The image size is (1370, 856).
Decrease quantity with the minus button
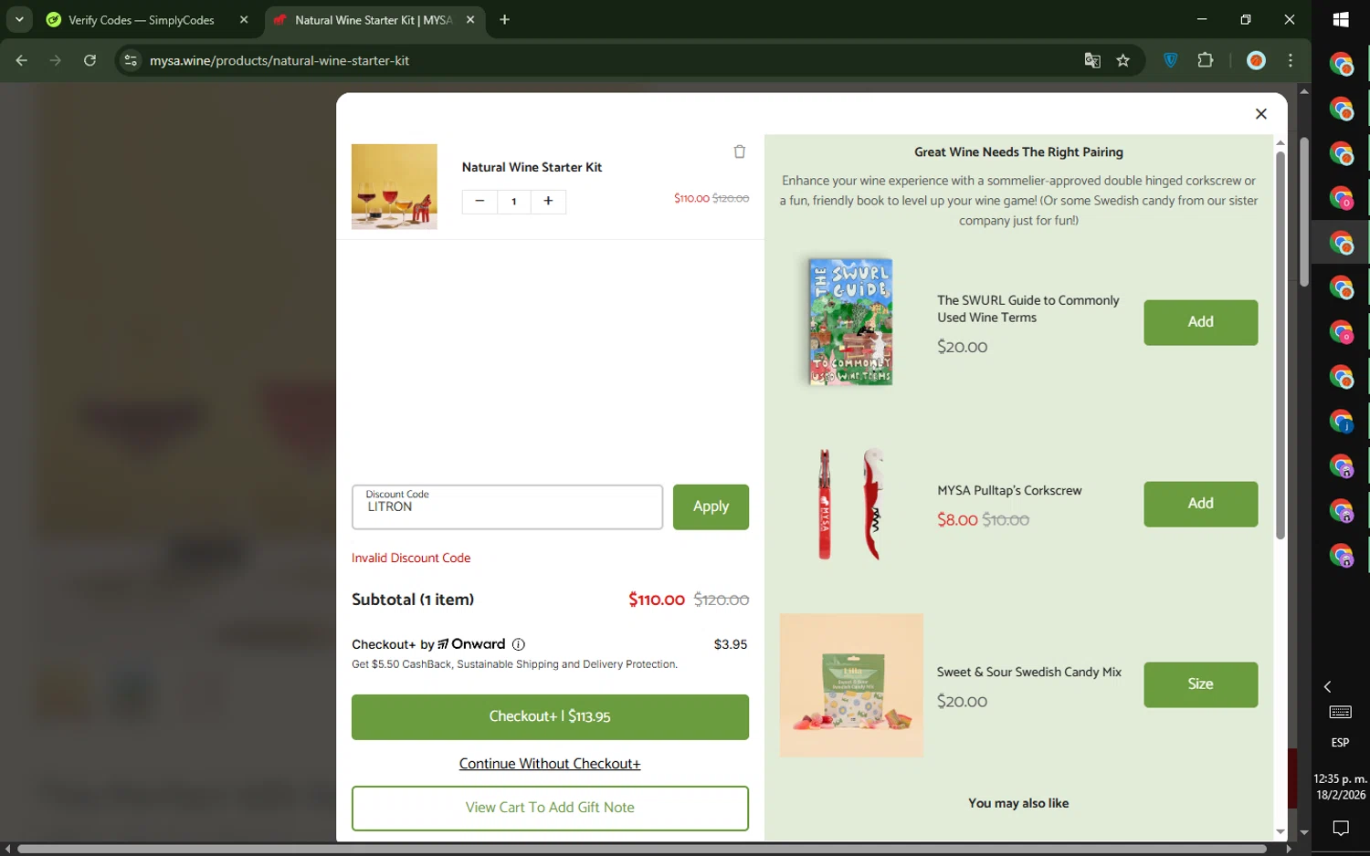[x=479, y=202]
